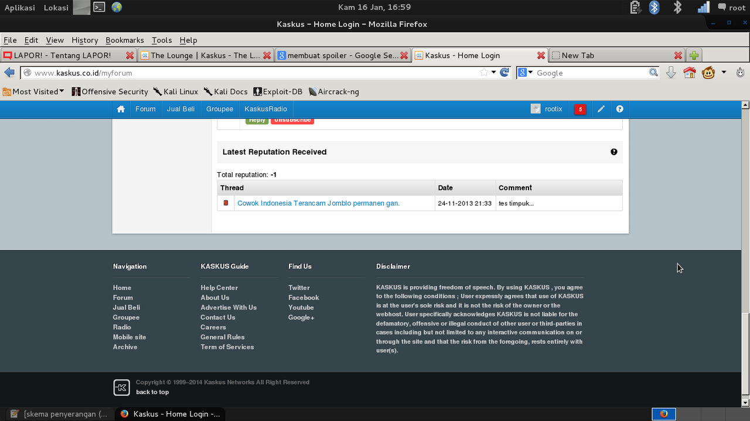Open the File menu
Screen dimensions: 750x421
point(10,40)
